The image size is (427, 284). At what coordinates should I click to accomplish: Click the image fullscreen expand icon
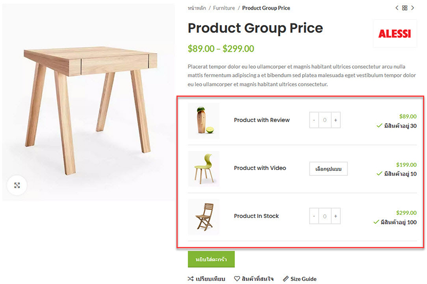click(17, 185)
